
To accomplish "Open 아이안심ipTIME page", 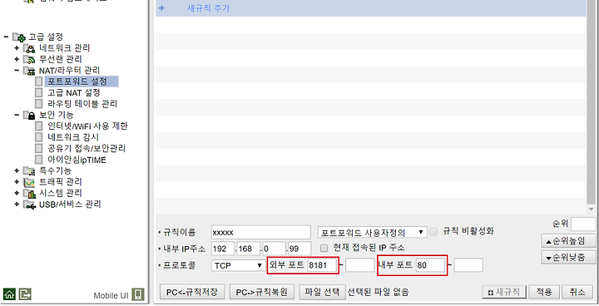I will point(77,160).
